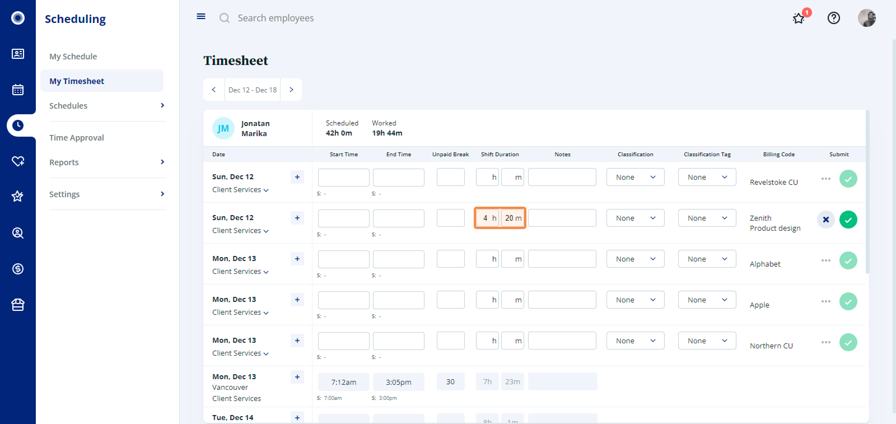Open more options dots for Northern CU
This screenshot has width=896, height=424.
[x=826, y=342]
